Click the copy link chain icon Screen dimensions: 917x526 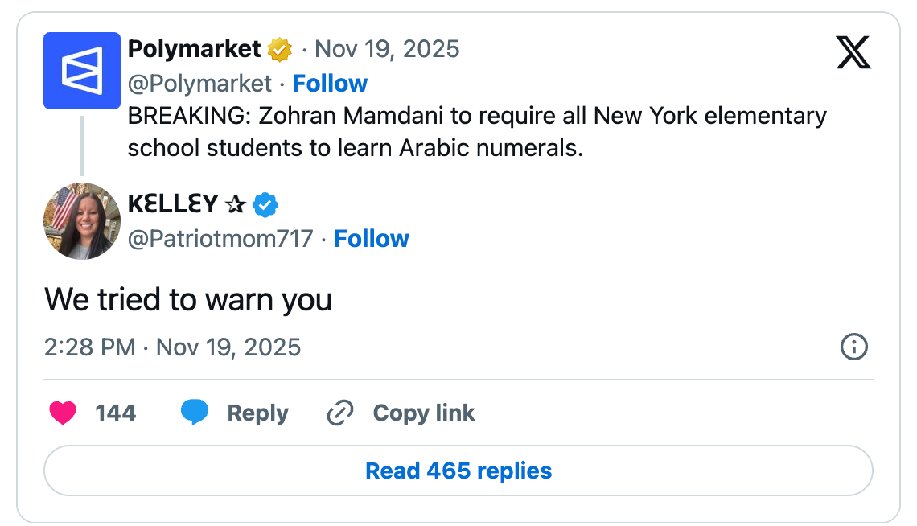(x=340, y=413)
